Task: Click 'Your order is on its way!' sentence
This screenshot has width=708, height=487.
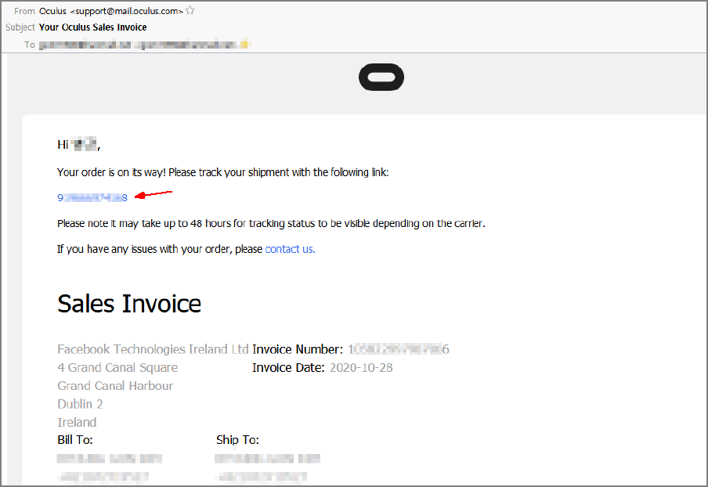Action: (222, 172)
